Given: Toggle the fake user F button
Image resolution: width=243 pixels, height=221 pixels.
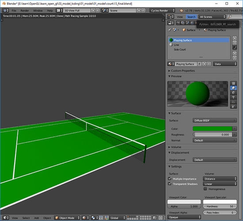Looking at the screenshot, I should tap(199, 64).
